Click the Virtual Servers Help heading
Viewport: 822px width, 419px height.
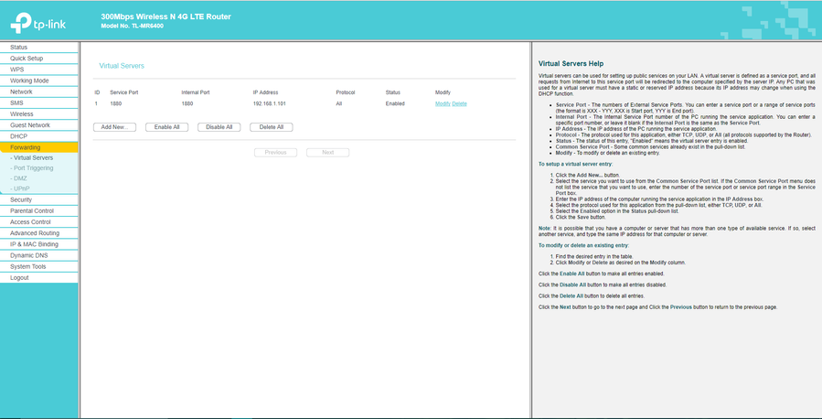point(571,64)
